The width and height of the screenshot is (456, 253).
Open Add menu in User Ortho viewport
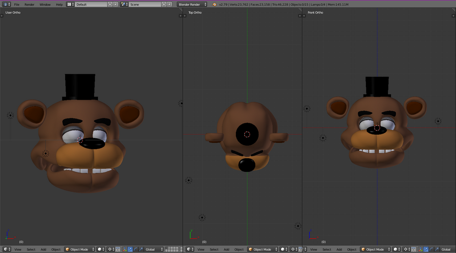(x=43, y=249)
